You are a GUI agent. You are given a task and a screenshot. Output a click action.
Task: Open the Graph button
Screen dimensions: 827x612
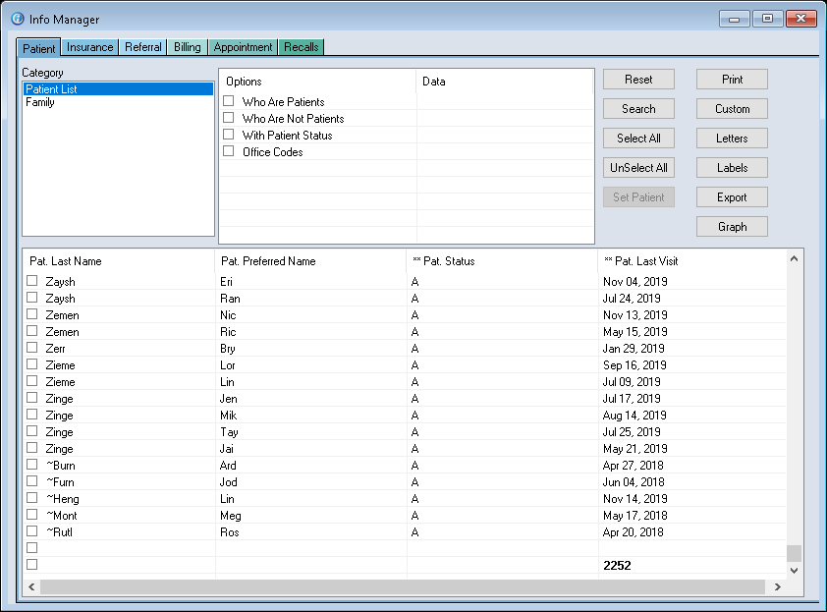click(732, 227)
